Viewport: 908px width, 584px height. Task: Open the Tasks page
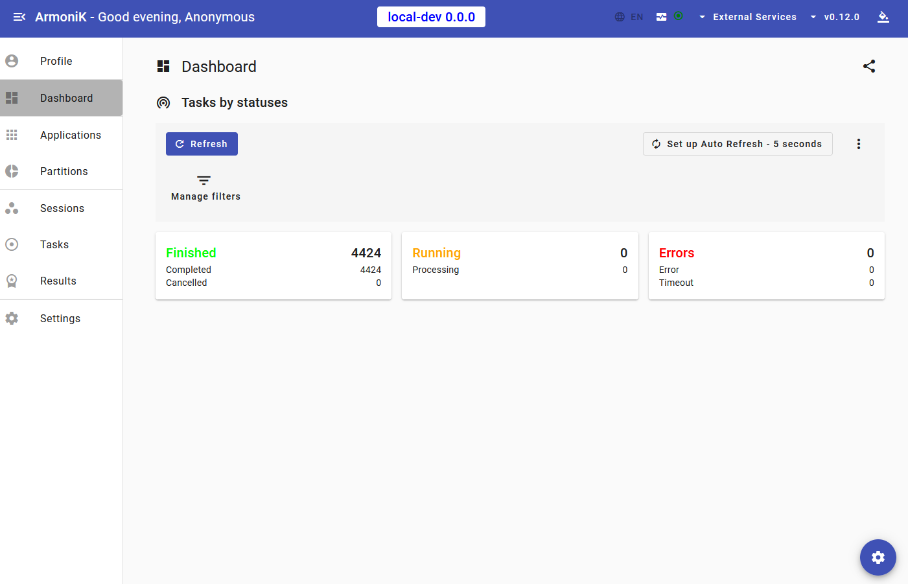(54, 244)
